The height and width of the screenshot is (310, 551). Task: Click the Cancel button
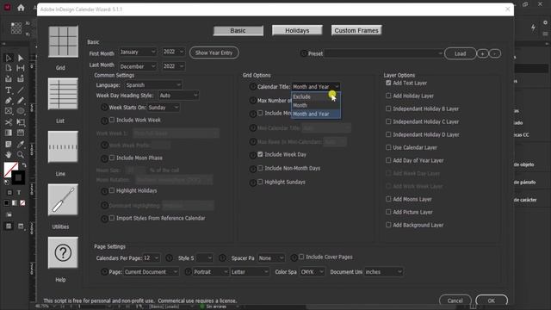pos(455,301)
